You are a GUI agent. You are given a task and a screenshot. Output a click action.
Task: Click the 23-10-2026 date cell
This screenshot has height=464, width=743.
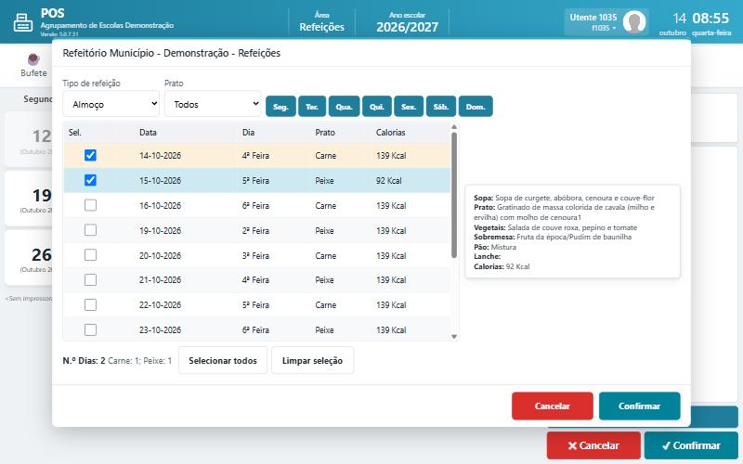click(160, 330)
